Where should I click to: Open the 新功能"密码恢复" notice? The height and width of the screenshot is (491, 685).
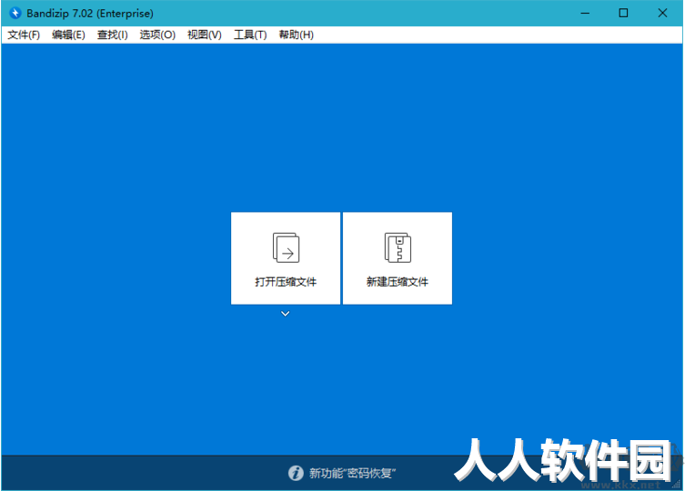coord(353,473)
